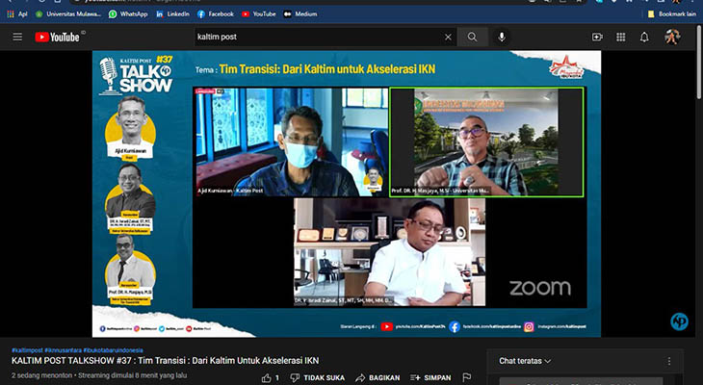Click the BAGIKAN share button
Screen dimensions: 703x385
tap(378, 378)
